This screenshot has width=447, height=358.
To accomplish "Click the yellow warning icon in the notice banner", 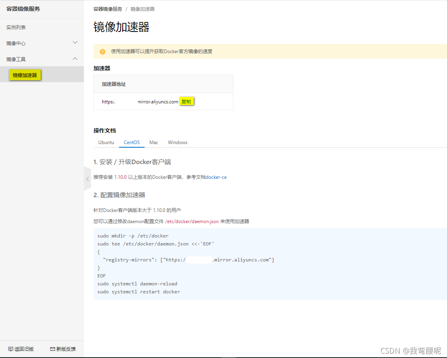I will click(x=103, y=51).
